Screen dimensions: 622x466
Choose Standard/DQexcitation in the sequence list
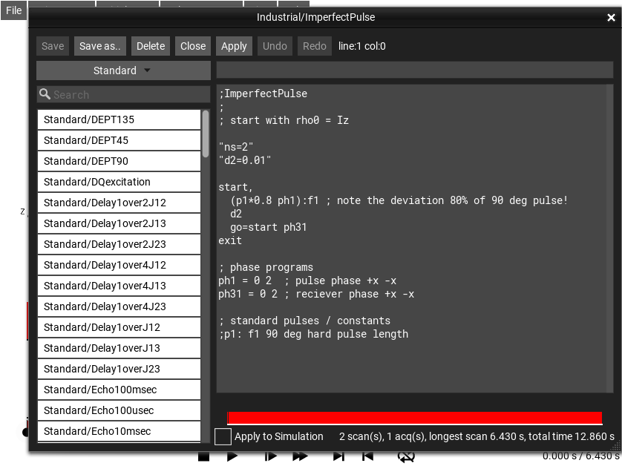(x=119, y=182)
